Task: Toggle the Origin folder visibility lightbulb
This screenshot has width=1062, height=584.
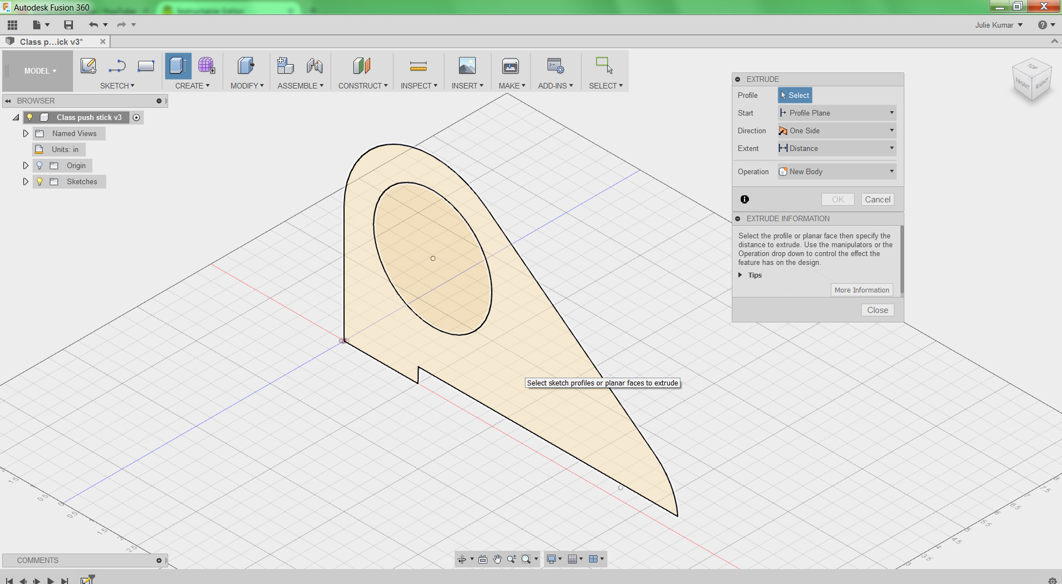Action: [x=39, y=165]
